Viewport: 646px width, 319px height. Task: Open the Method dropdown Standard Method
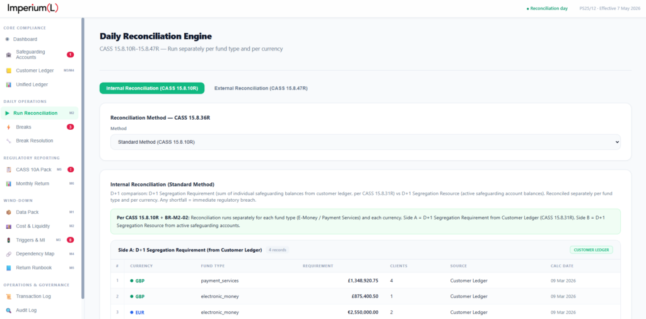pyautogui.click(x=365, y=142)
